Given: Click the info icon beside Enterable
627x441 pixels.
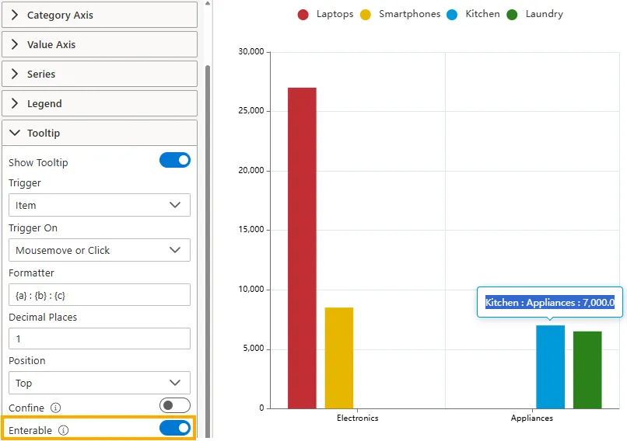Looking at the screenshot, I should pyautogui.click(x=64, y=430).
